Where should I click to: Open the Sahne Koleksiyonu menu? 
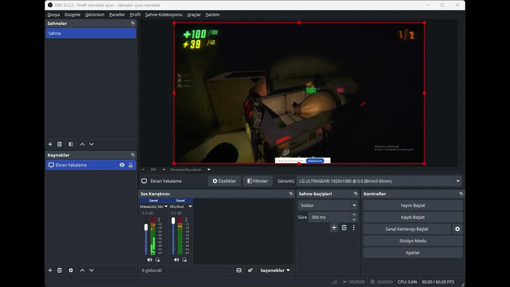click(x=164, y=15)
